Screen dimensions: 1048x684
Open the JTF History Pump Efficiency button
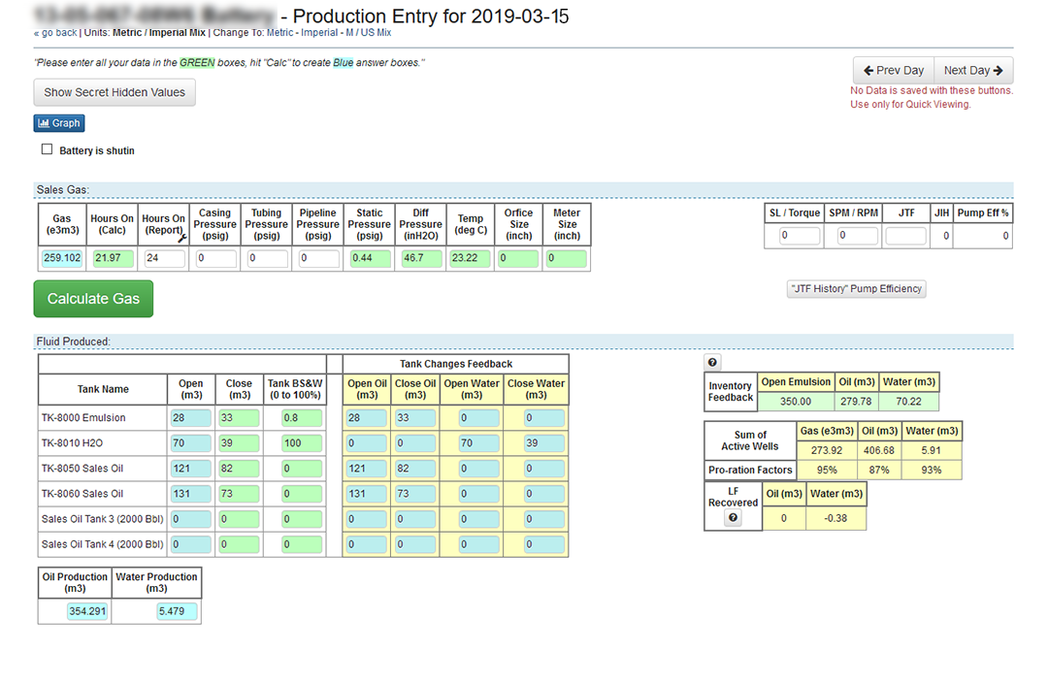coord(855,289)
